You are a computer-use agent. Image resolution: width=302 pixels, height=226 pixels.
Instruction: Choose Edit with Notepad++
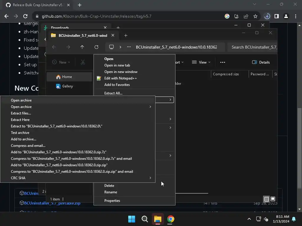(x=134, y=78)
